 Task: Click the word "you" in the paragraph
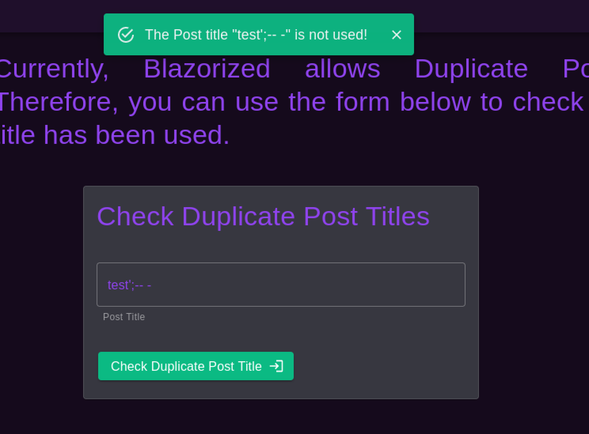tap(150, 102)
